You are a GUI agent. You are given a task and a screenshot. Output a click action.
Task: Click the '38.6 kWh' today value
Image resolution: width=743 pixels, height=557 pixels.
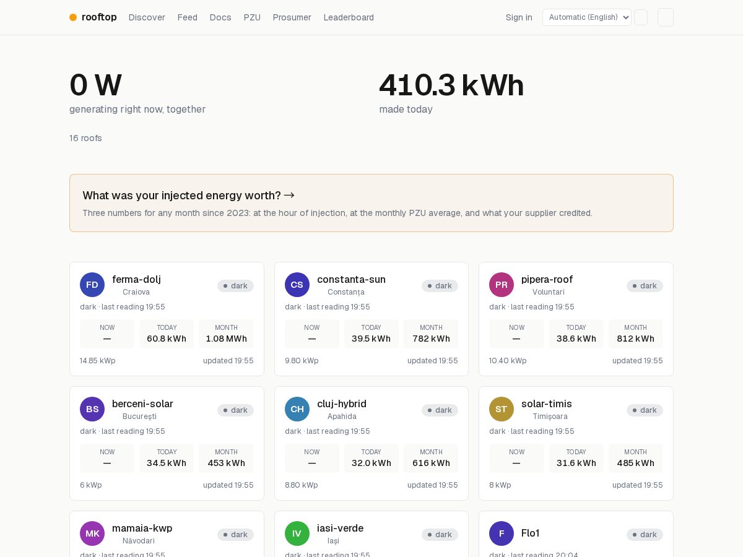click(576, 339)
